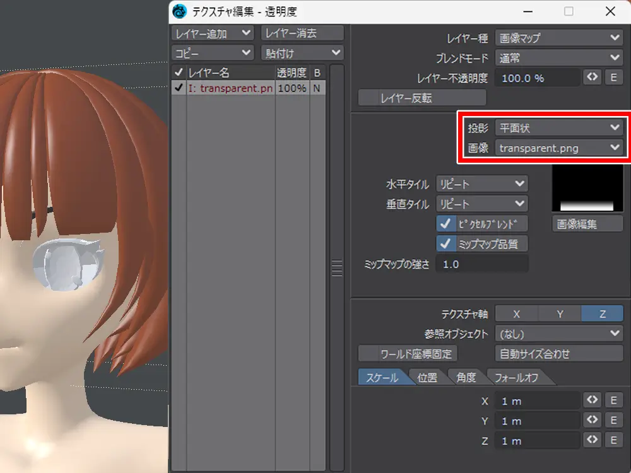Image resolution: width=631 pixels, height=473 pixels.
Task: Select the Z texture axis button
Action: [602, 313]
